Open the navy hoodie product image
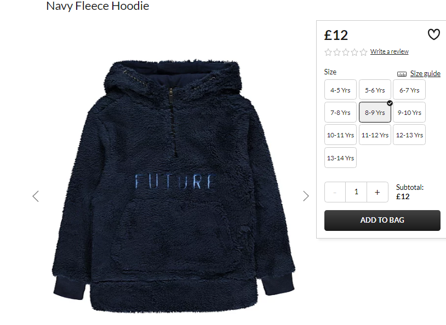 pyautogui.click(x=174, y=186)
